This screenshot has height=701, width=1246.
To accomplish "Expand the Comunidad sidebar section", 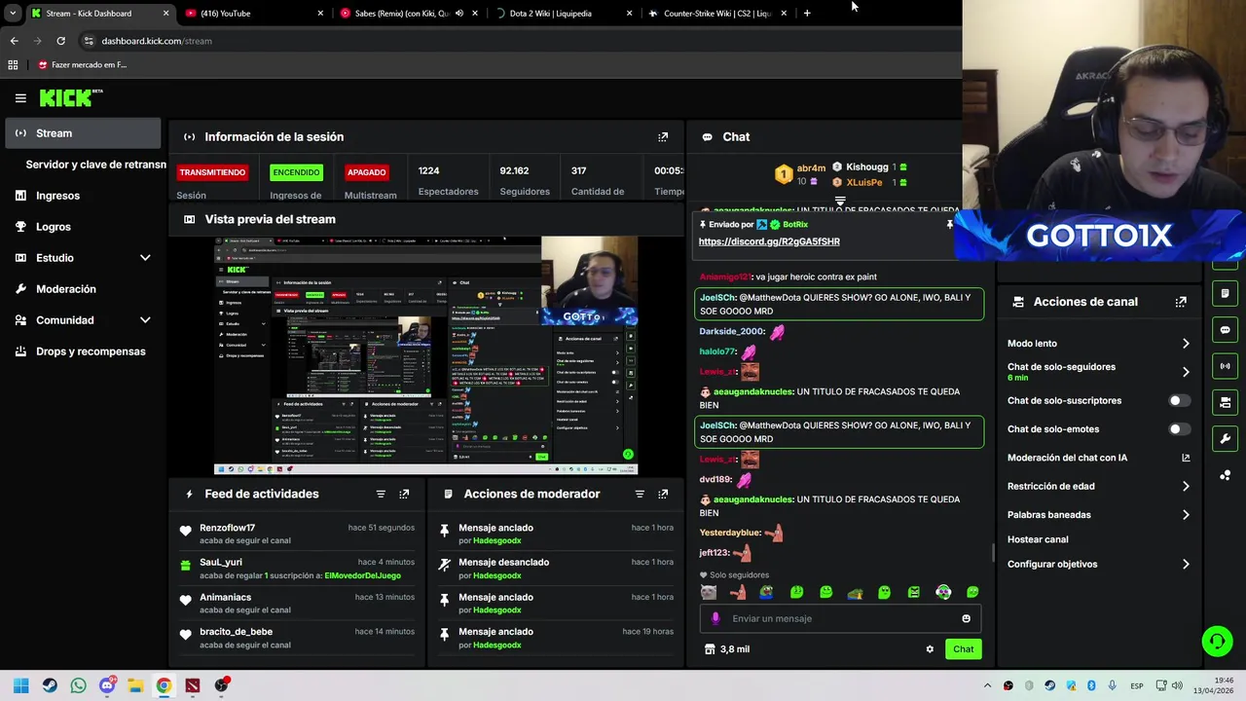I will (x=145, y=320).
